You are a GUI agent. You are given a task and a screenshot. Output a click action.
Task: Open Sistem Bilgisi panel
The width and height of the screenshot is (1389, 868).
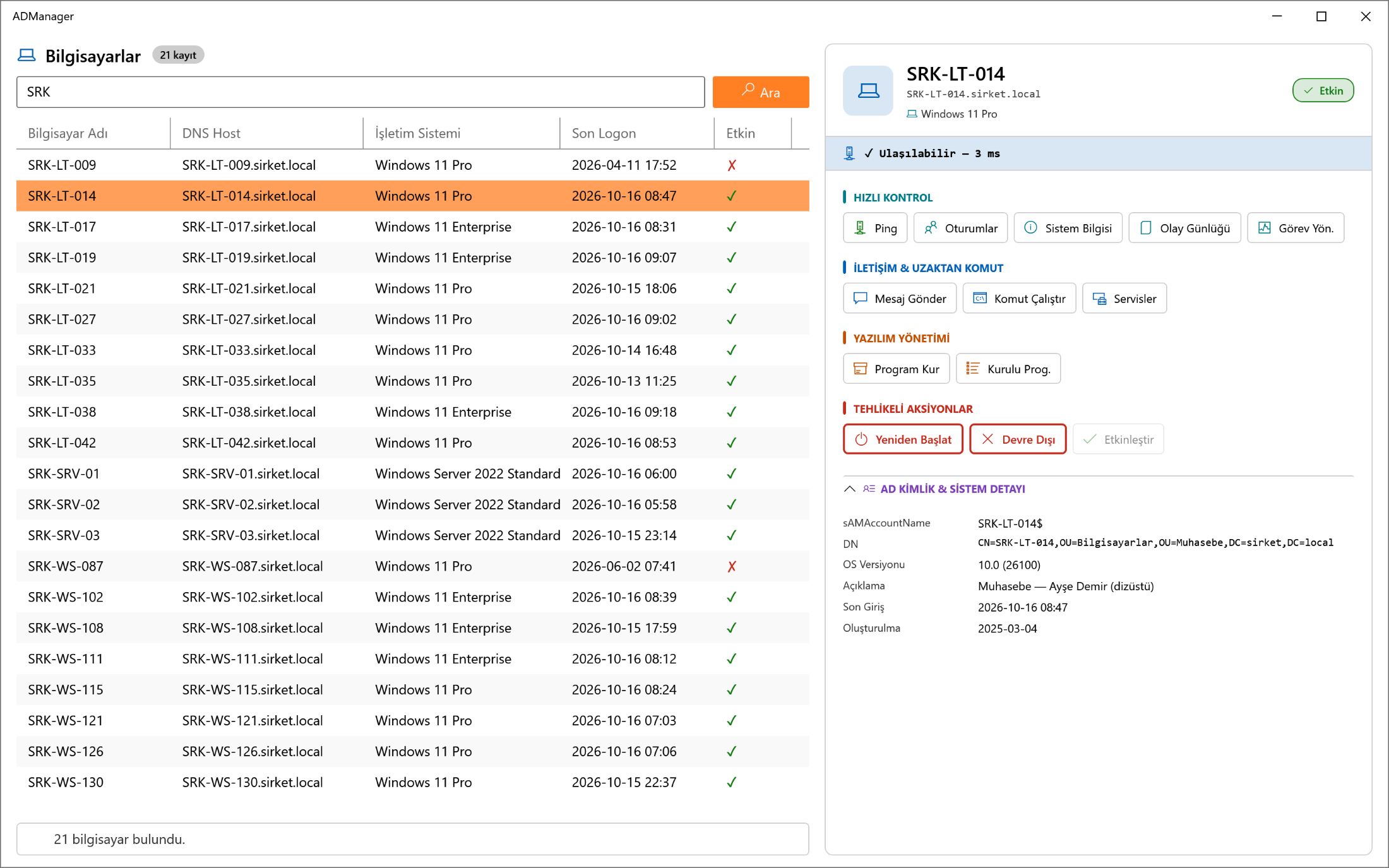(1068, 228)
